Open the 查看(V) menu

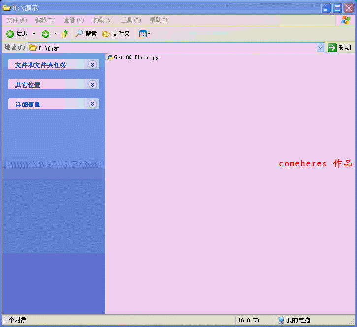[x=74, y=20]
